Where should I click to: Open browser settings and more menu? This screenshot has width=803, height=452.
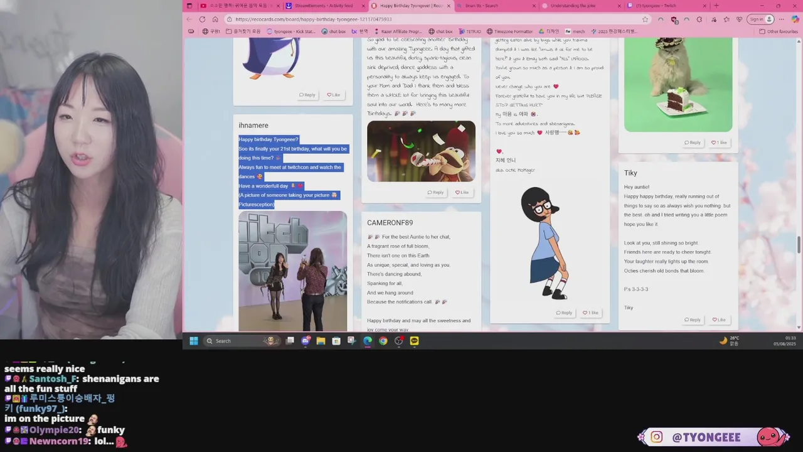coord(781,19)
